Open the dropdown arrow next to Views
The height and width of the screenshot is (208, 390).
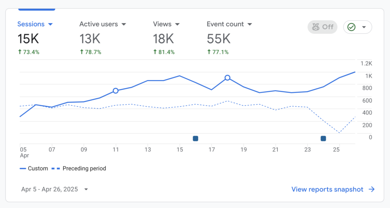pos(177,24)
